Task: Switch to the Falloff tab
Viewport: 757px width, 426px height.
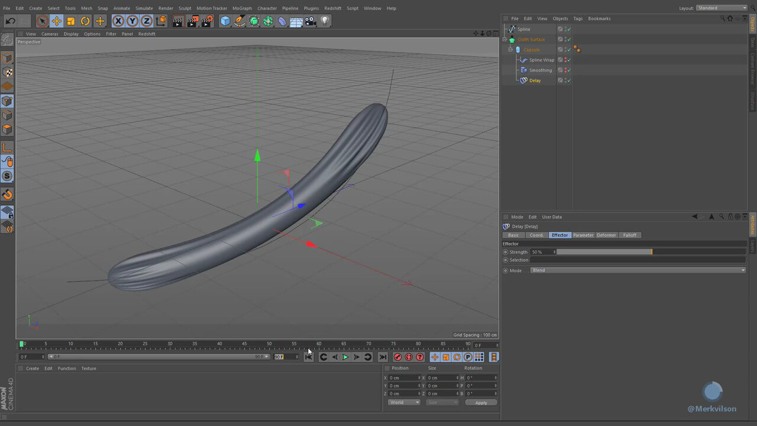Action: coord(630,235)
